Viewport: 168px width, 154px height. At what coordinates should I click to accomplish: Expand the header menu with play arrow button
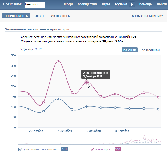[132, 4]
